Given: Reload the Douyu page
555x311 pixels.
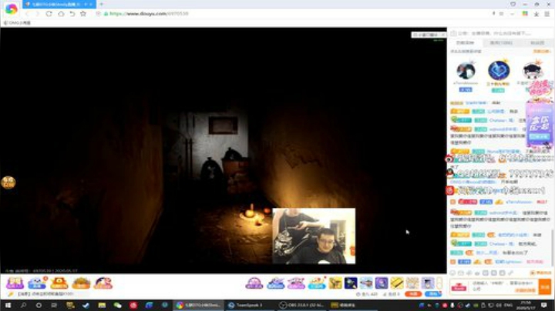Looking at the screenshot, I should pyautogui.click(x=49, y=14).
